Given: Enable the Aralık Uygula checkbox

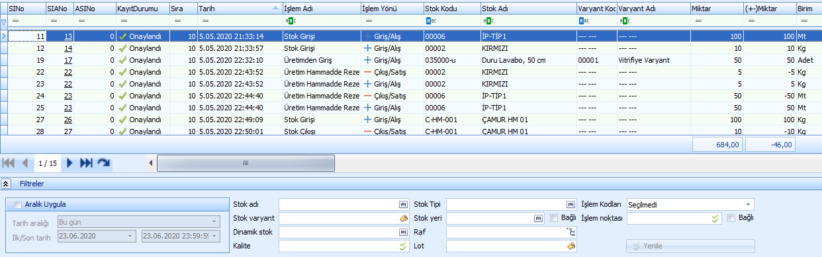Looking at the screenshot, I should [x=18, y=205].
